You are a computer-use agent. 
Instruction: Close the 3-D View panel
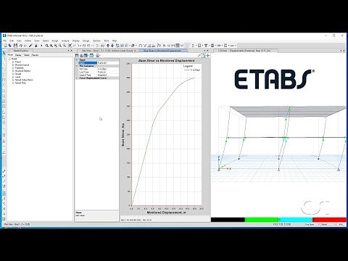coord(344,51)
